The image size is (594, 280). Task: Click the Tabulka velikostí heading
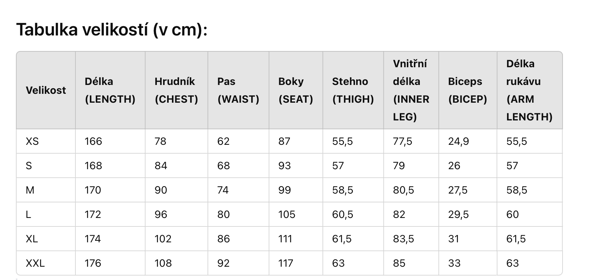click(112, 29)
